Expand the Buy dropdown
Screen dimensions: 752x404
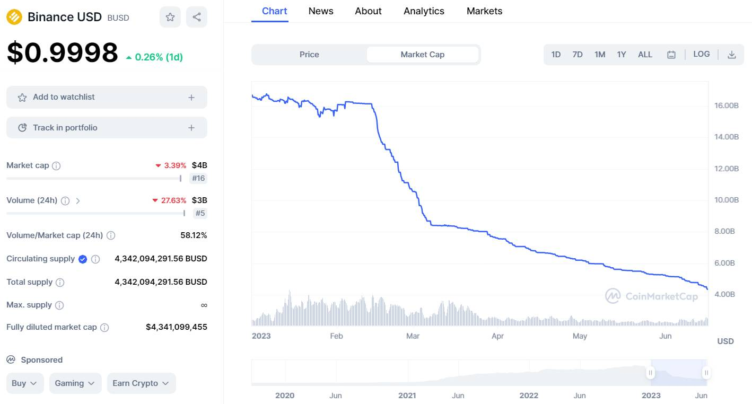(25, 383)
